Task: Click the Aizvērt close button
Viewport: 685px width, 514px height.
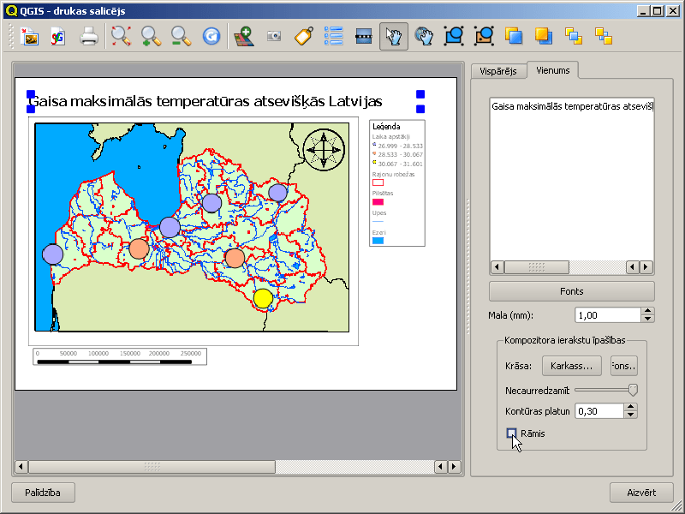Action: click(x=641, y=493)
